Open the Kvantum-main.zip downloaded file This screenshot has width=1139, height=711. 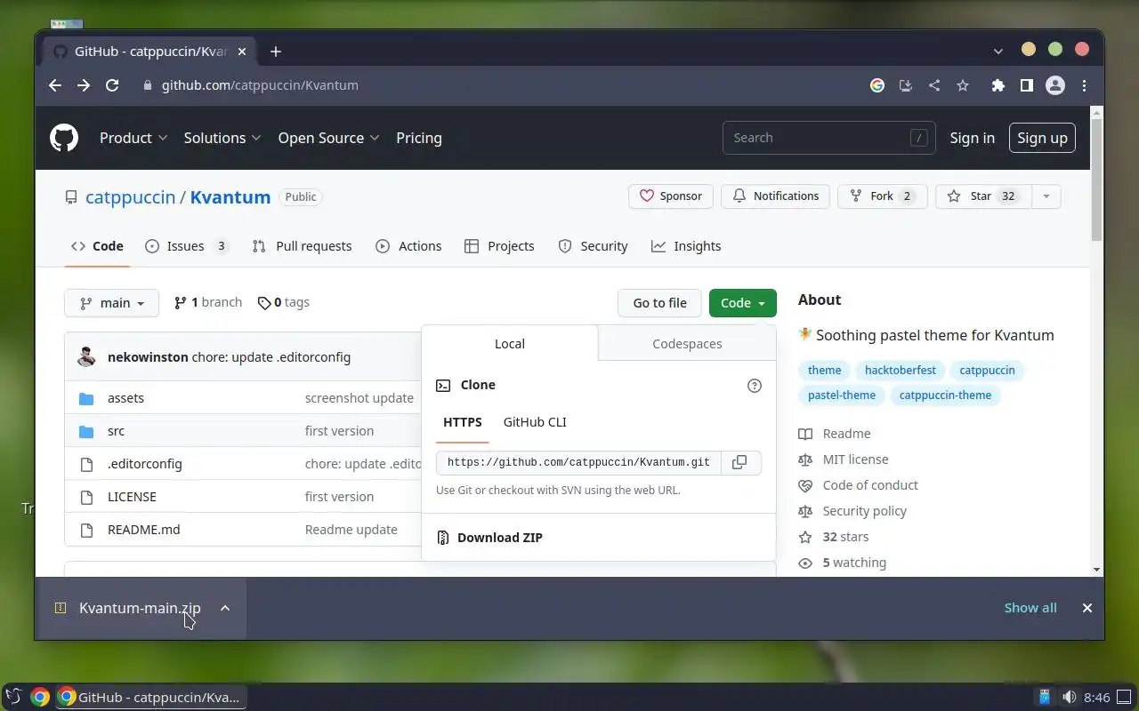tap(140, 608)
